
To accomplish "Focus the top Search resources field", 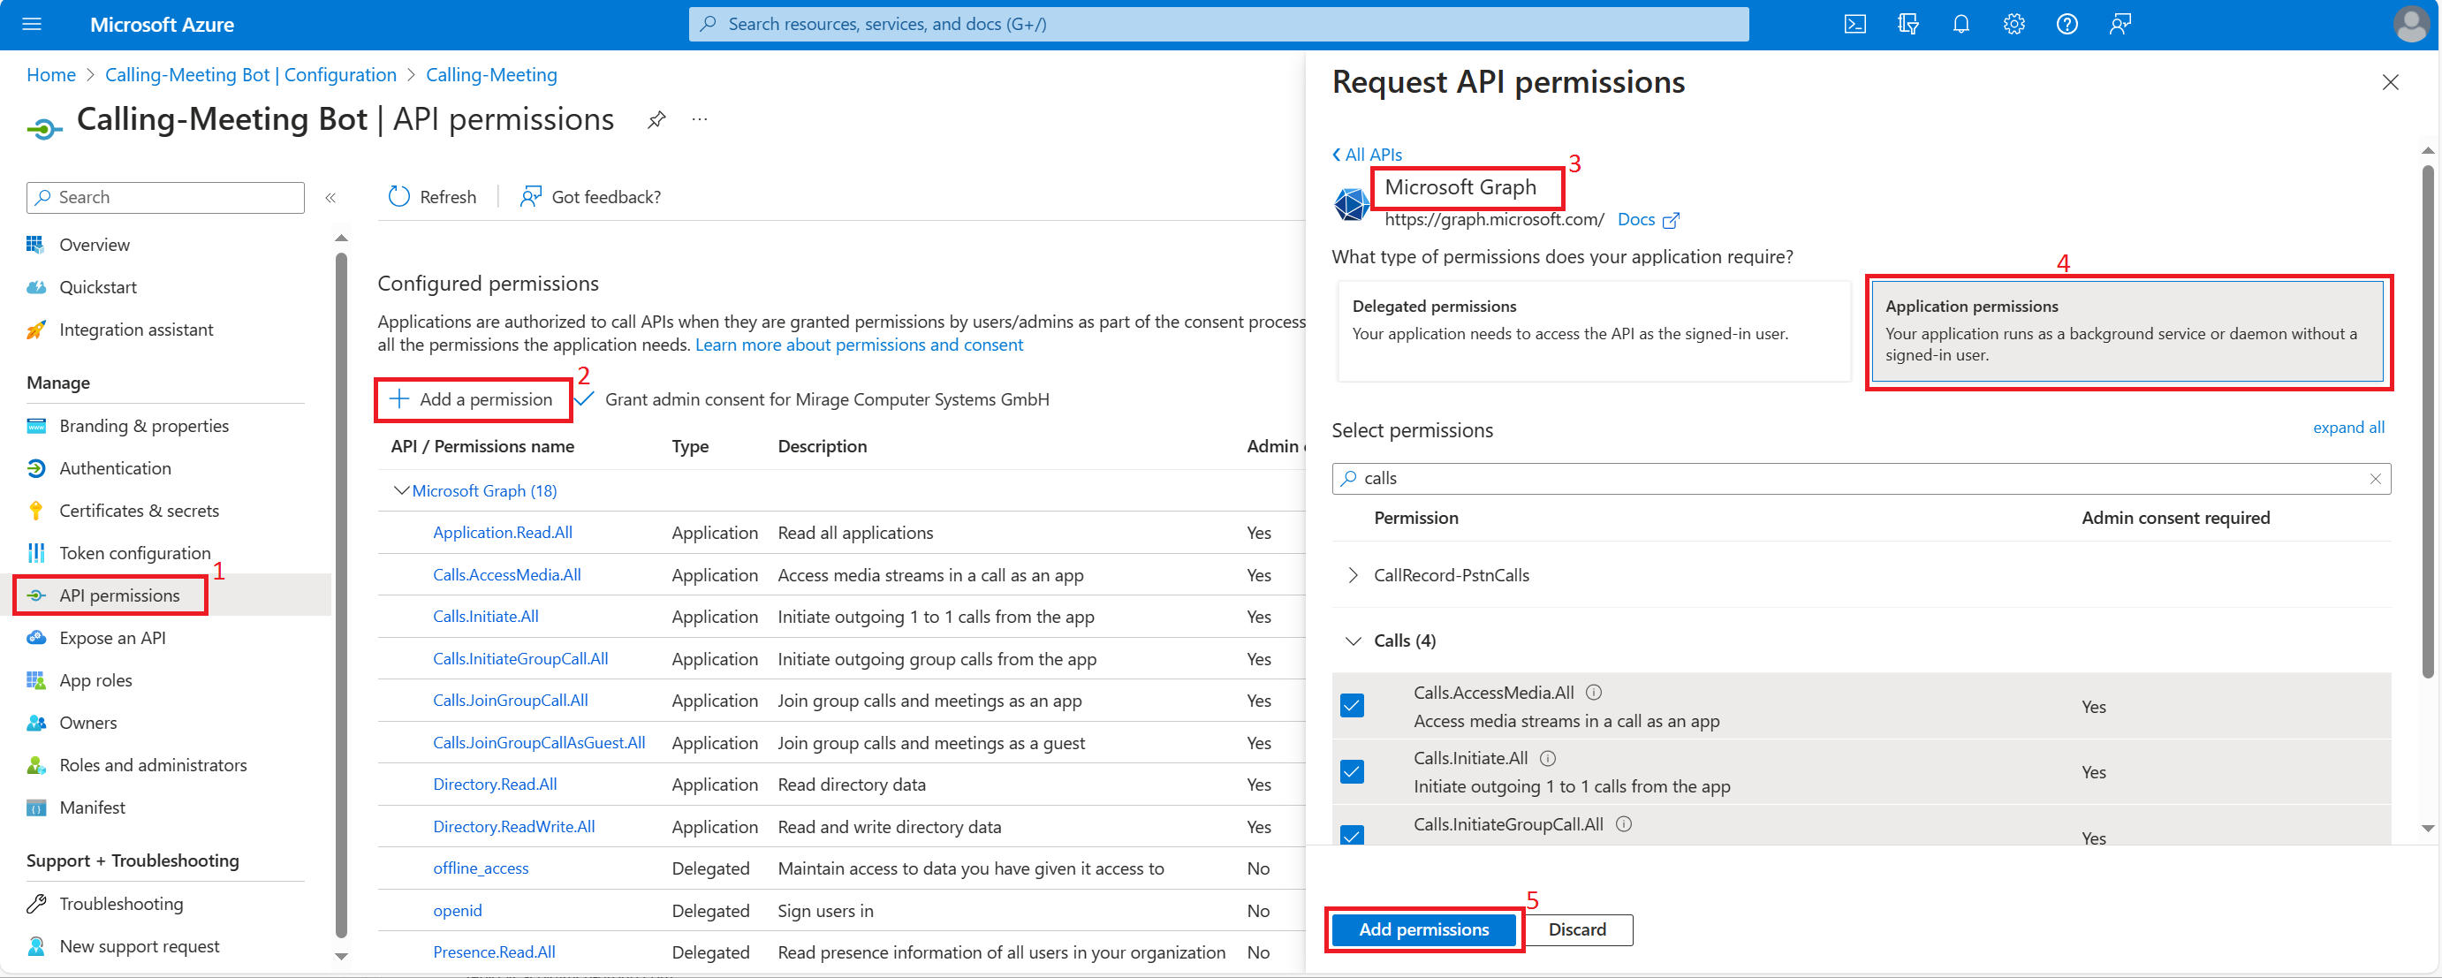I will click(1218, 24).
